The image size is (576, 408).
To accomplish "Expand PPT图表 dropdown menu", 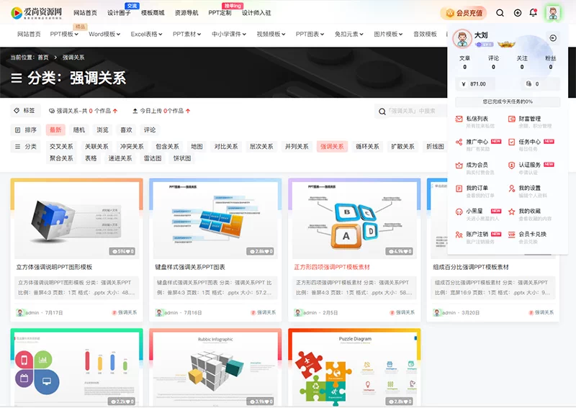I will (x=310, y=34).
